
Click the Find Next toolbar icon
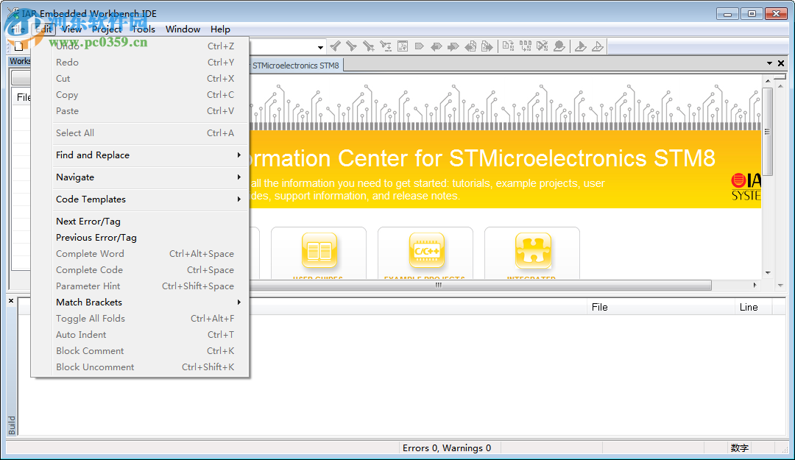click(x=352, y=46)
